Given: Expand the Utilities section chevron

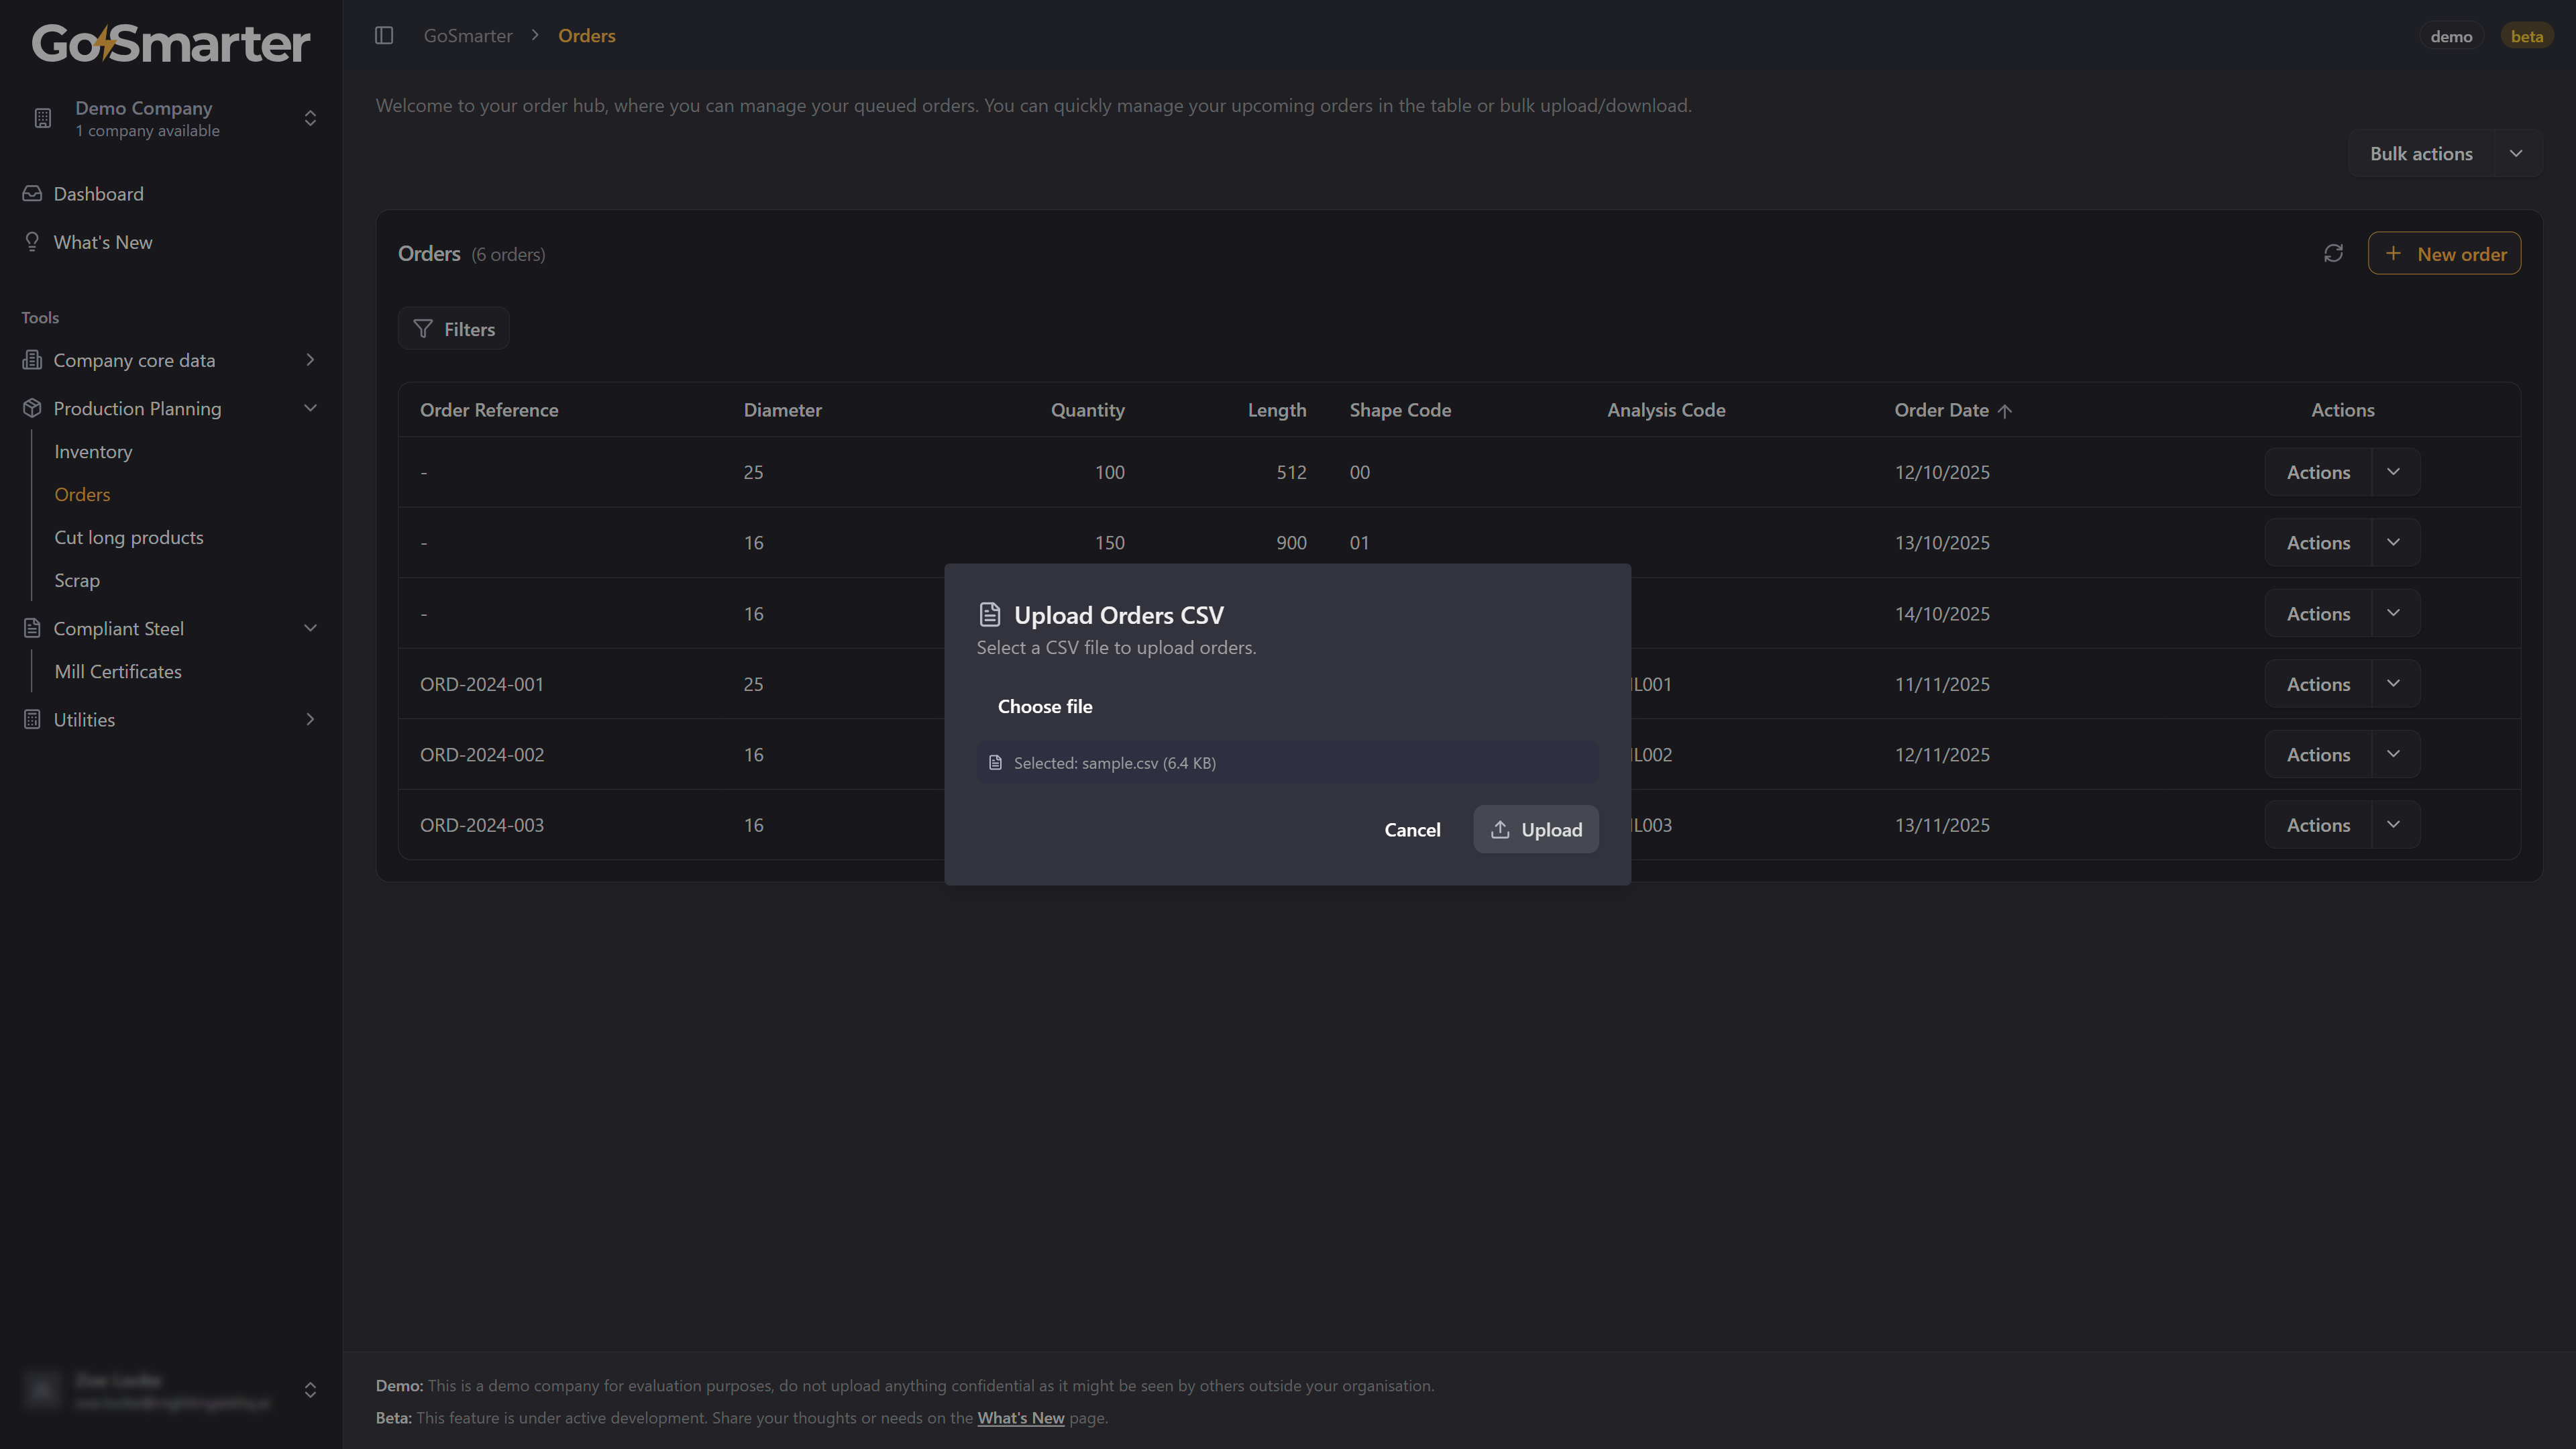Looking at the screenshot, I should point(310,719).
